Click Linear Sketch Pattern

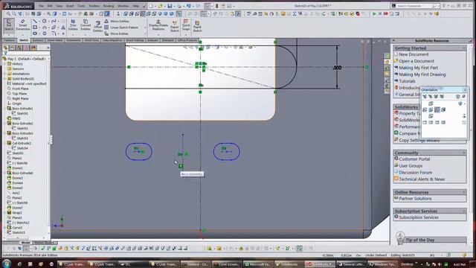(x=121, y=28)
